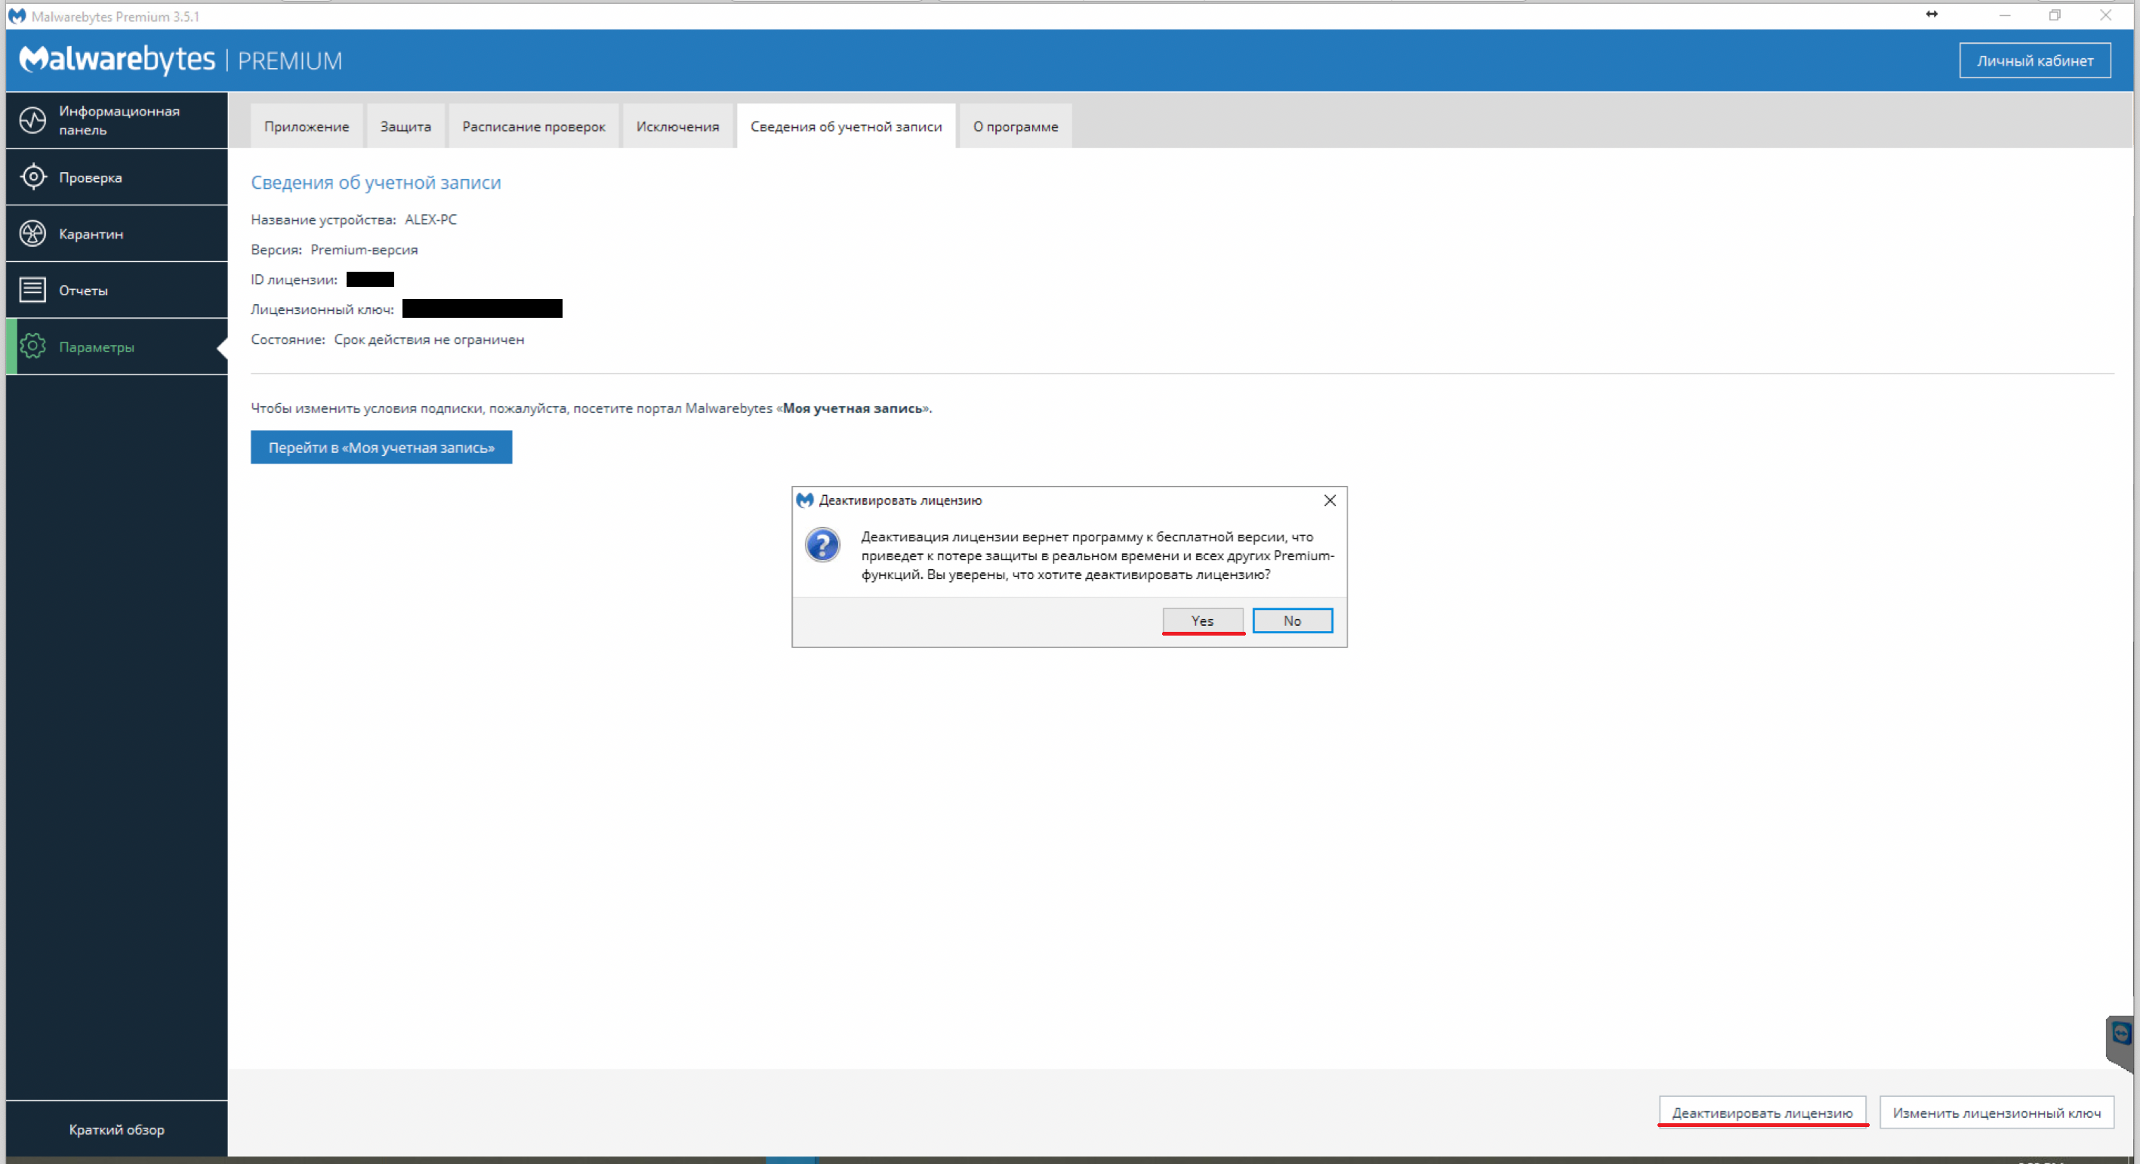Click Изменить лицензионный ключ button
The image size is (2140, 1164).
(1997, 1113)
